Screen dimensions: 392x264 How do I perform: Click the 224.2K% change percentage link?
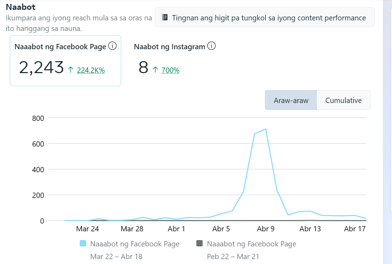91,70
